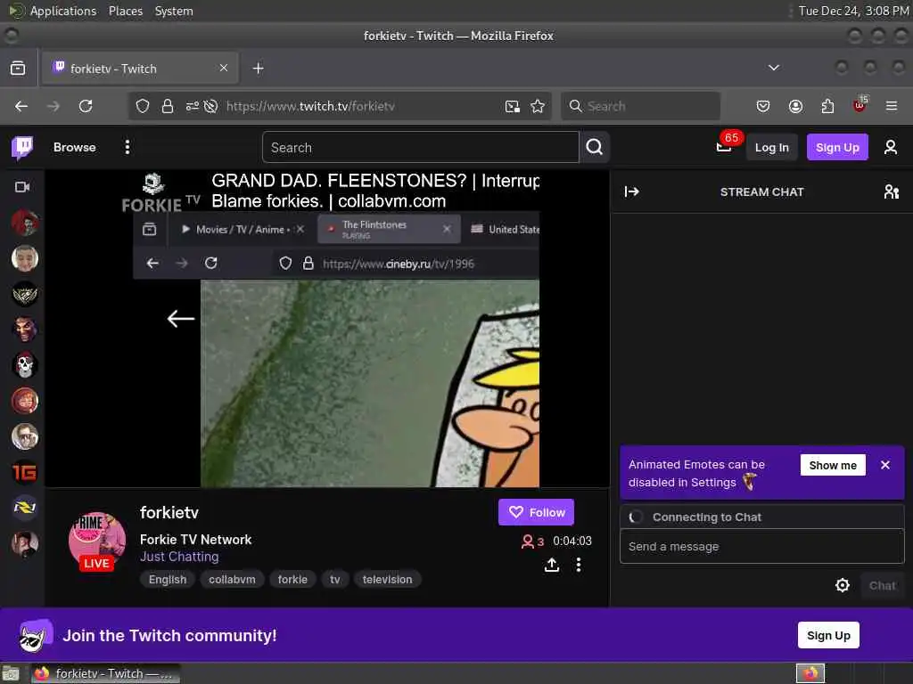Open the Browse page
Image resolution: width=913 pixels, height=684 pixels.
click(75, 147)
